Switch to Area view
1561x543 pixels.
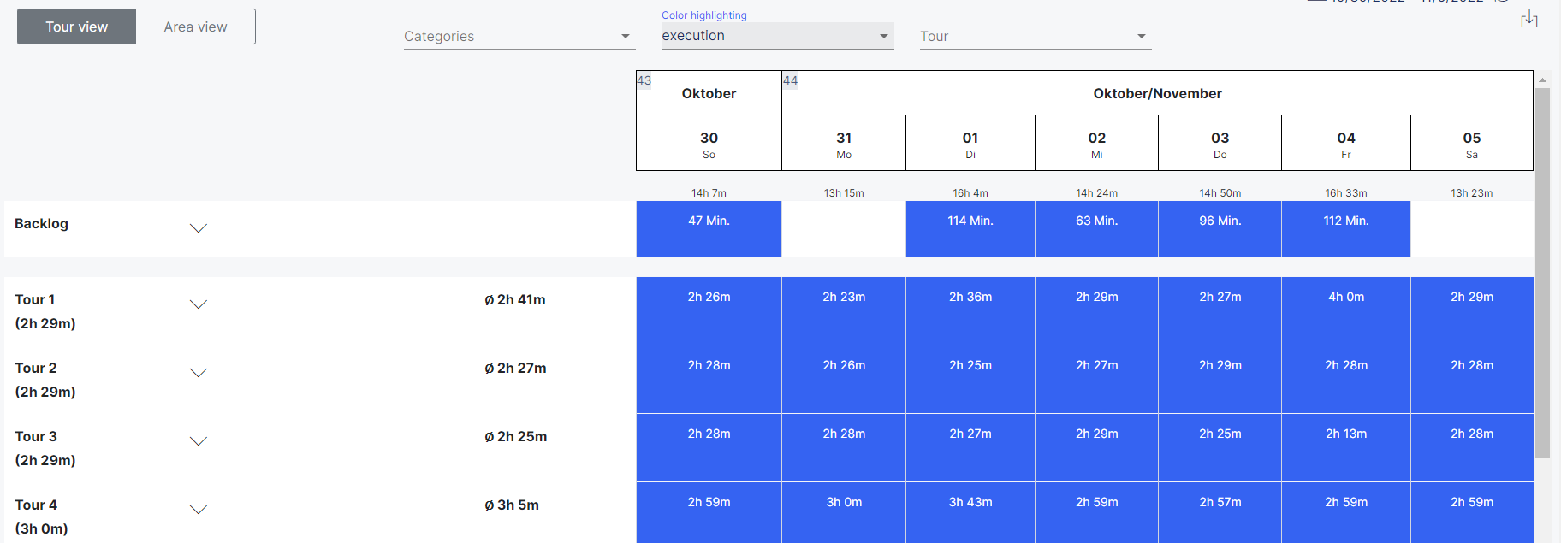click(x=195, y=27)
